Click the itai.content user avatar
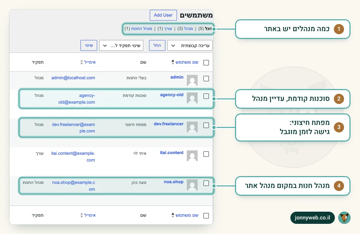The image size is (360, 234). click(192, 156)
